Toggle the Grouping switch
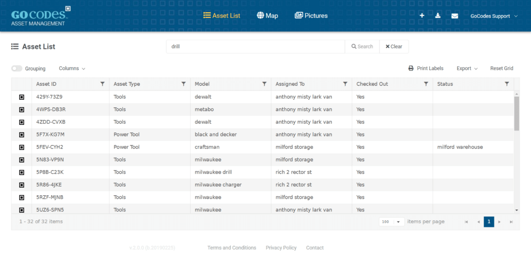The image size is (531, 257). [x=17, y=68]
